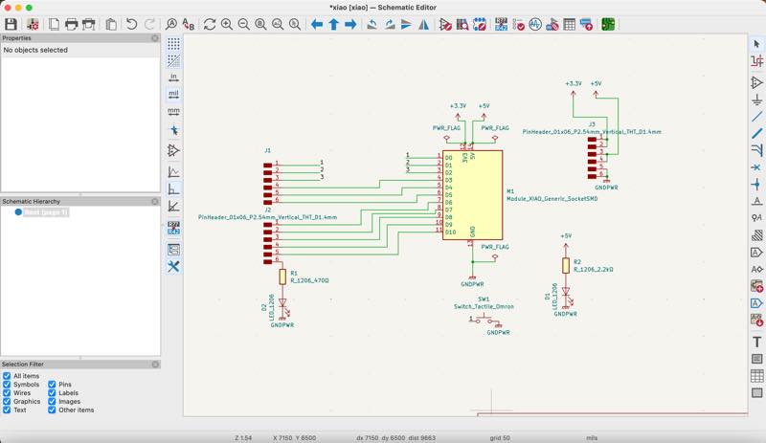Select Root page in Schematic Hierarchy
Image resolution: width=766 pixels, height=443 pixels.
point(46,212)
